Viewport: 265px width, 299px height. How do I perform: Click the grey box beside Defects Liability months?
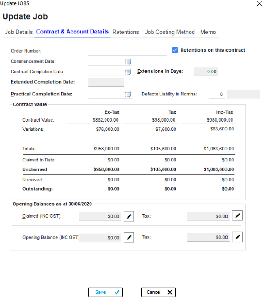(243, 94)
